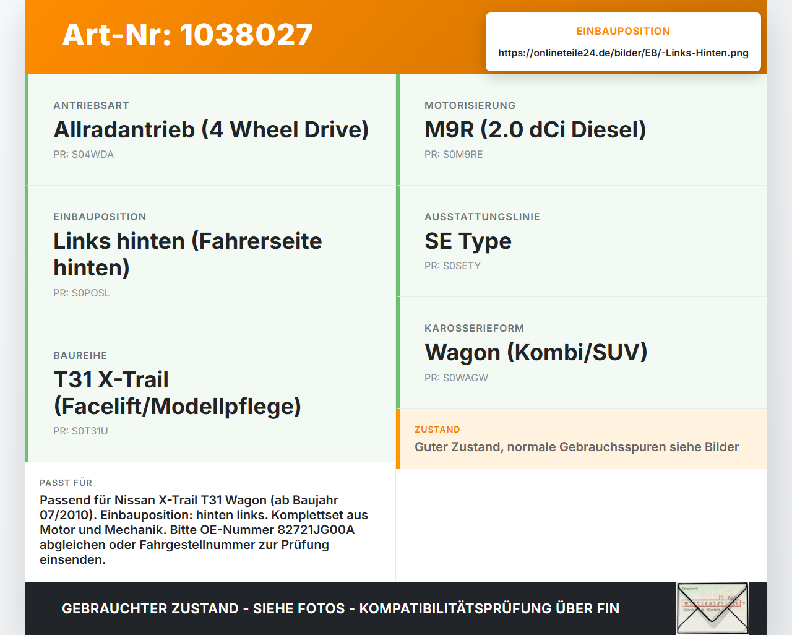This screenshot has height=635, width=792.
Task: Click the GEBRAUCHTER ZUSTAND footer banner text
Action: point(340,608)
